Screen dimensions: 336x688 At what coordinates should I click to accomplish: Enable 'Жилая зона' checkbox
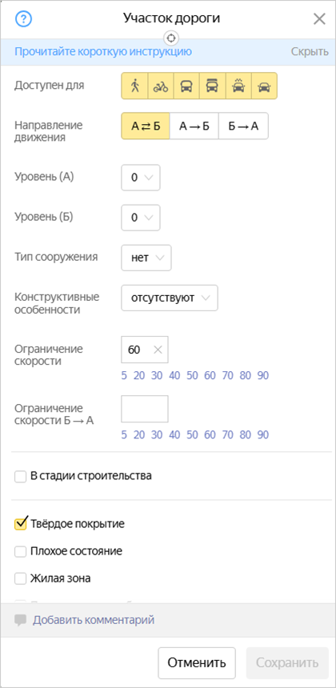[21, 578]
